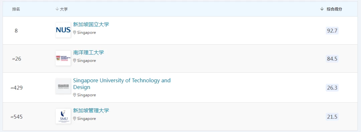
Task: Open 新加坡管理大学 link
Action: pos(91,110)
